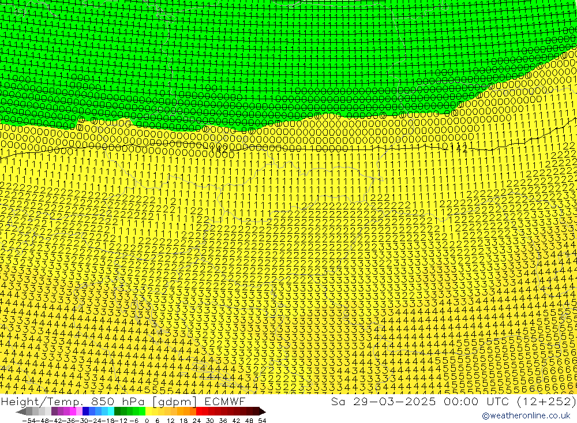The height and width of the screenshot is (423, 577).
Task: Click the bright red swatch above 24
Action: coord(199,411)
